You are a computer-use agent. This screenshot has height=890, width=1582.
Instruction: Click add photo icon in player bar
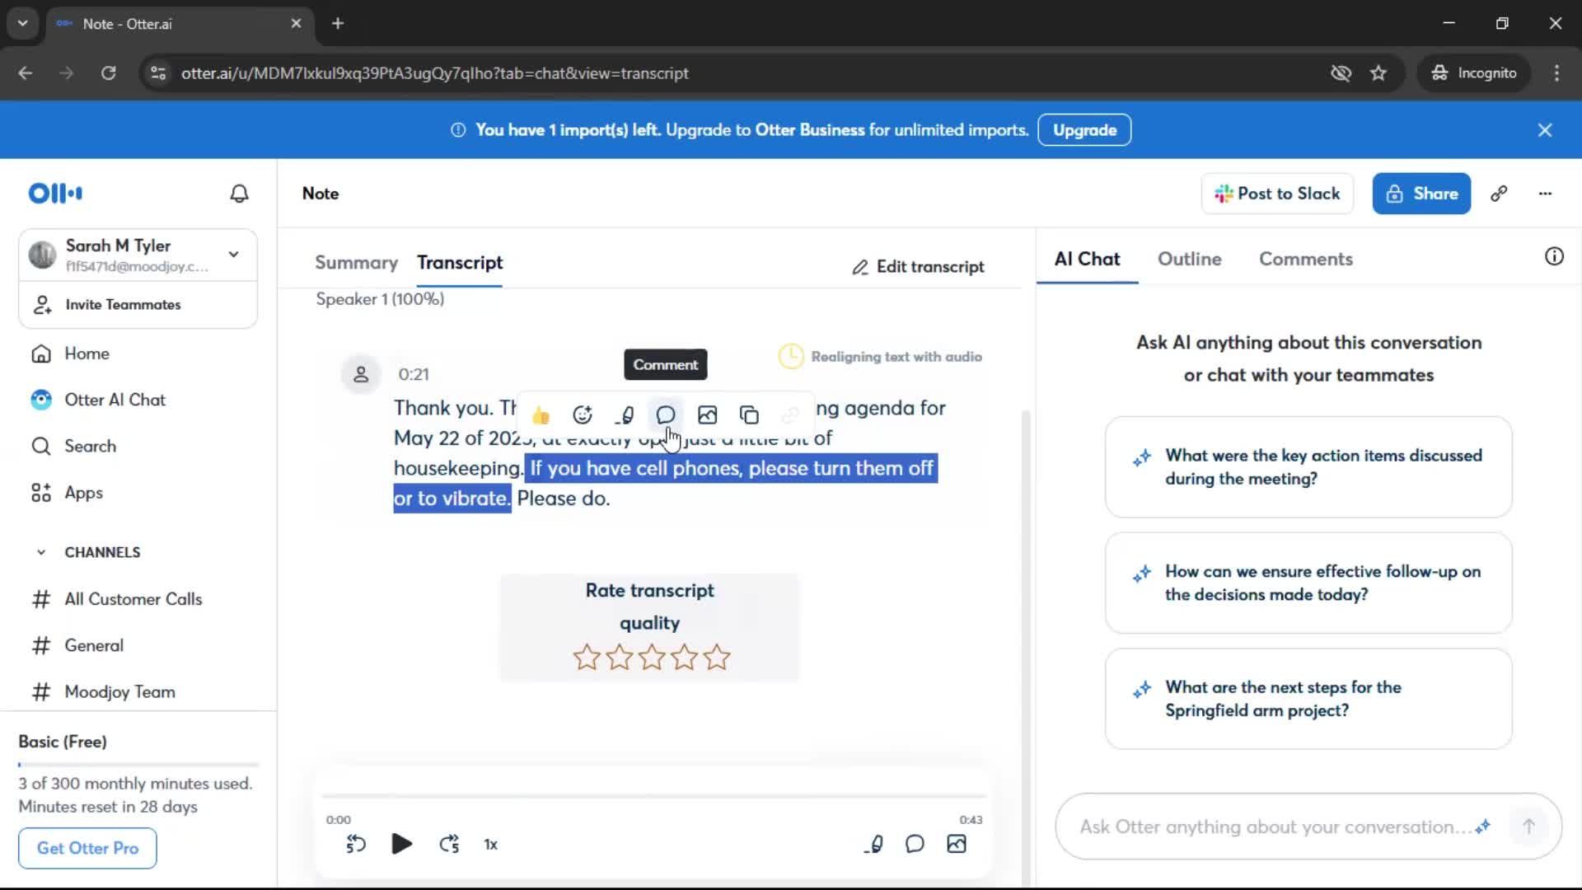tap(957, 844)
